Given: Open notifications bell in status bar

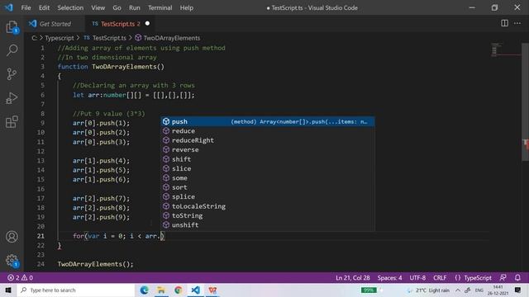Looking at the screenshot, I should click(x=517, y=278).
